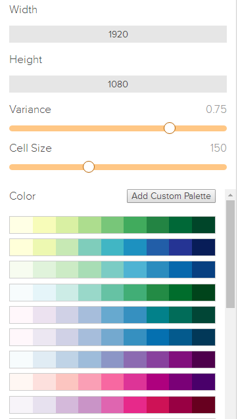Pick the pale blue-to-dark green palette
The width and height of the screenshot is (238, 419).
tap(112, 293)
